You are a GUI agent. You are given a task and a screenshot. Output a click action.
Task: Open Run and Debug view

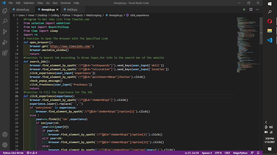click(x=5, y=42)
